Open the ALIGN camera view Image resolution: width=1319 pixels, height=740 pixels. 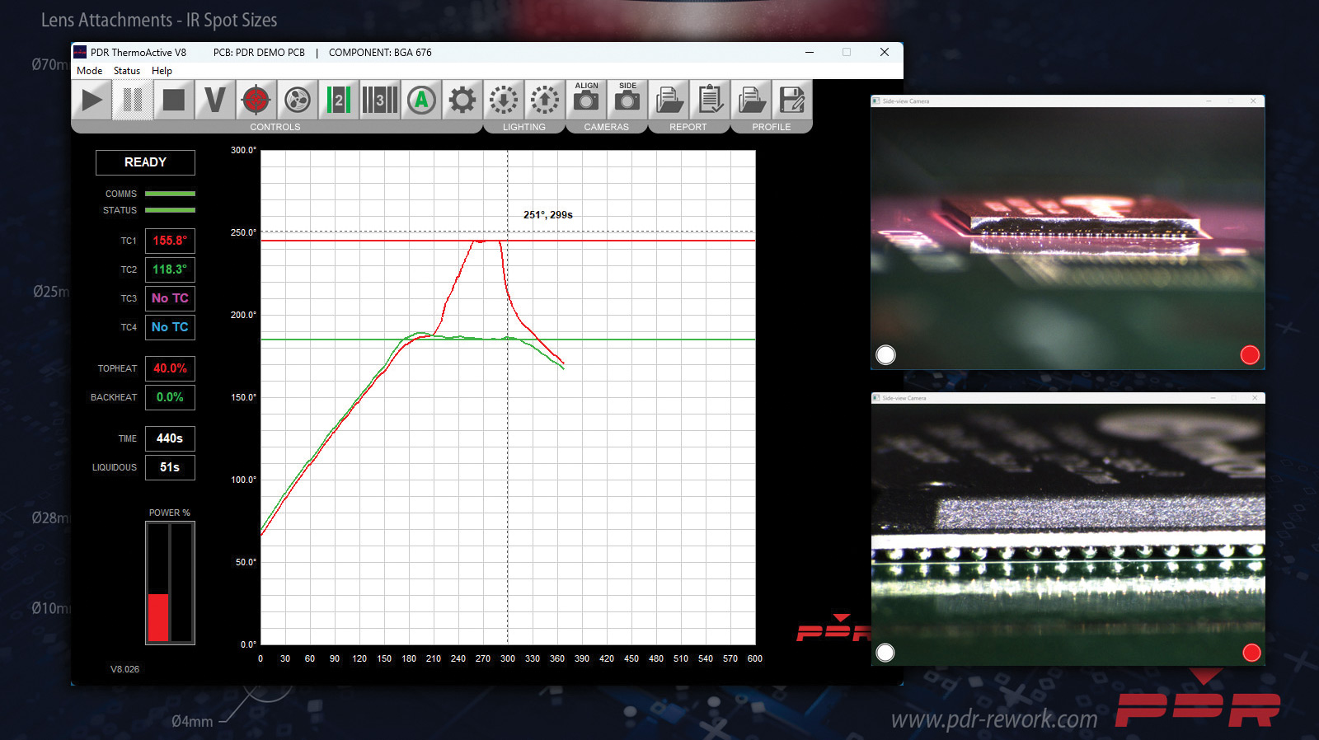586,99
